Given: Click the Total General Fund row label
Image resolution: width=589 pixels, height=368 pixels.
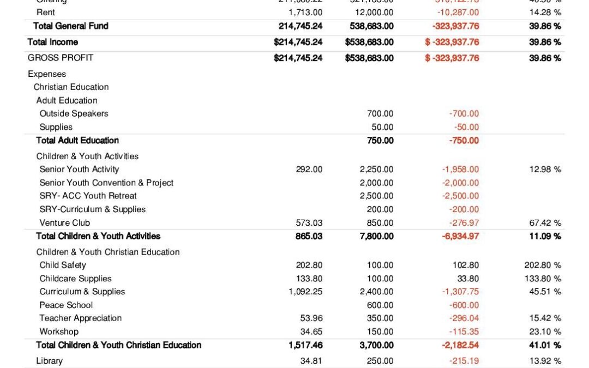Looking at the screenshot, I should point(70,26).
